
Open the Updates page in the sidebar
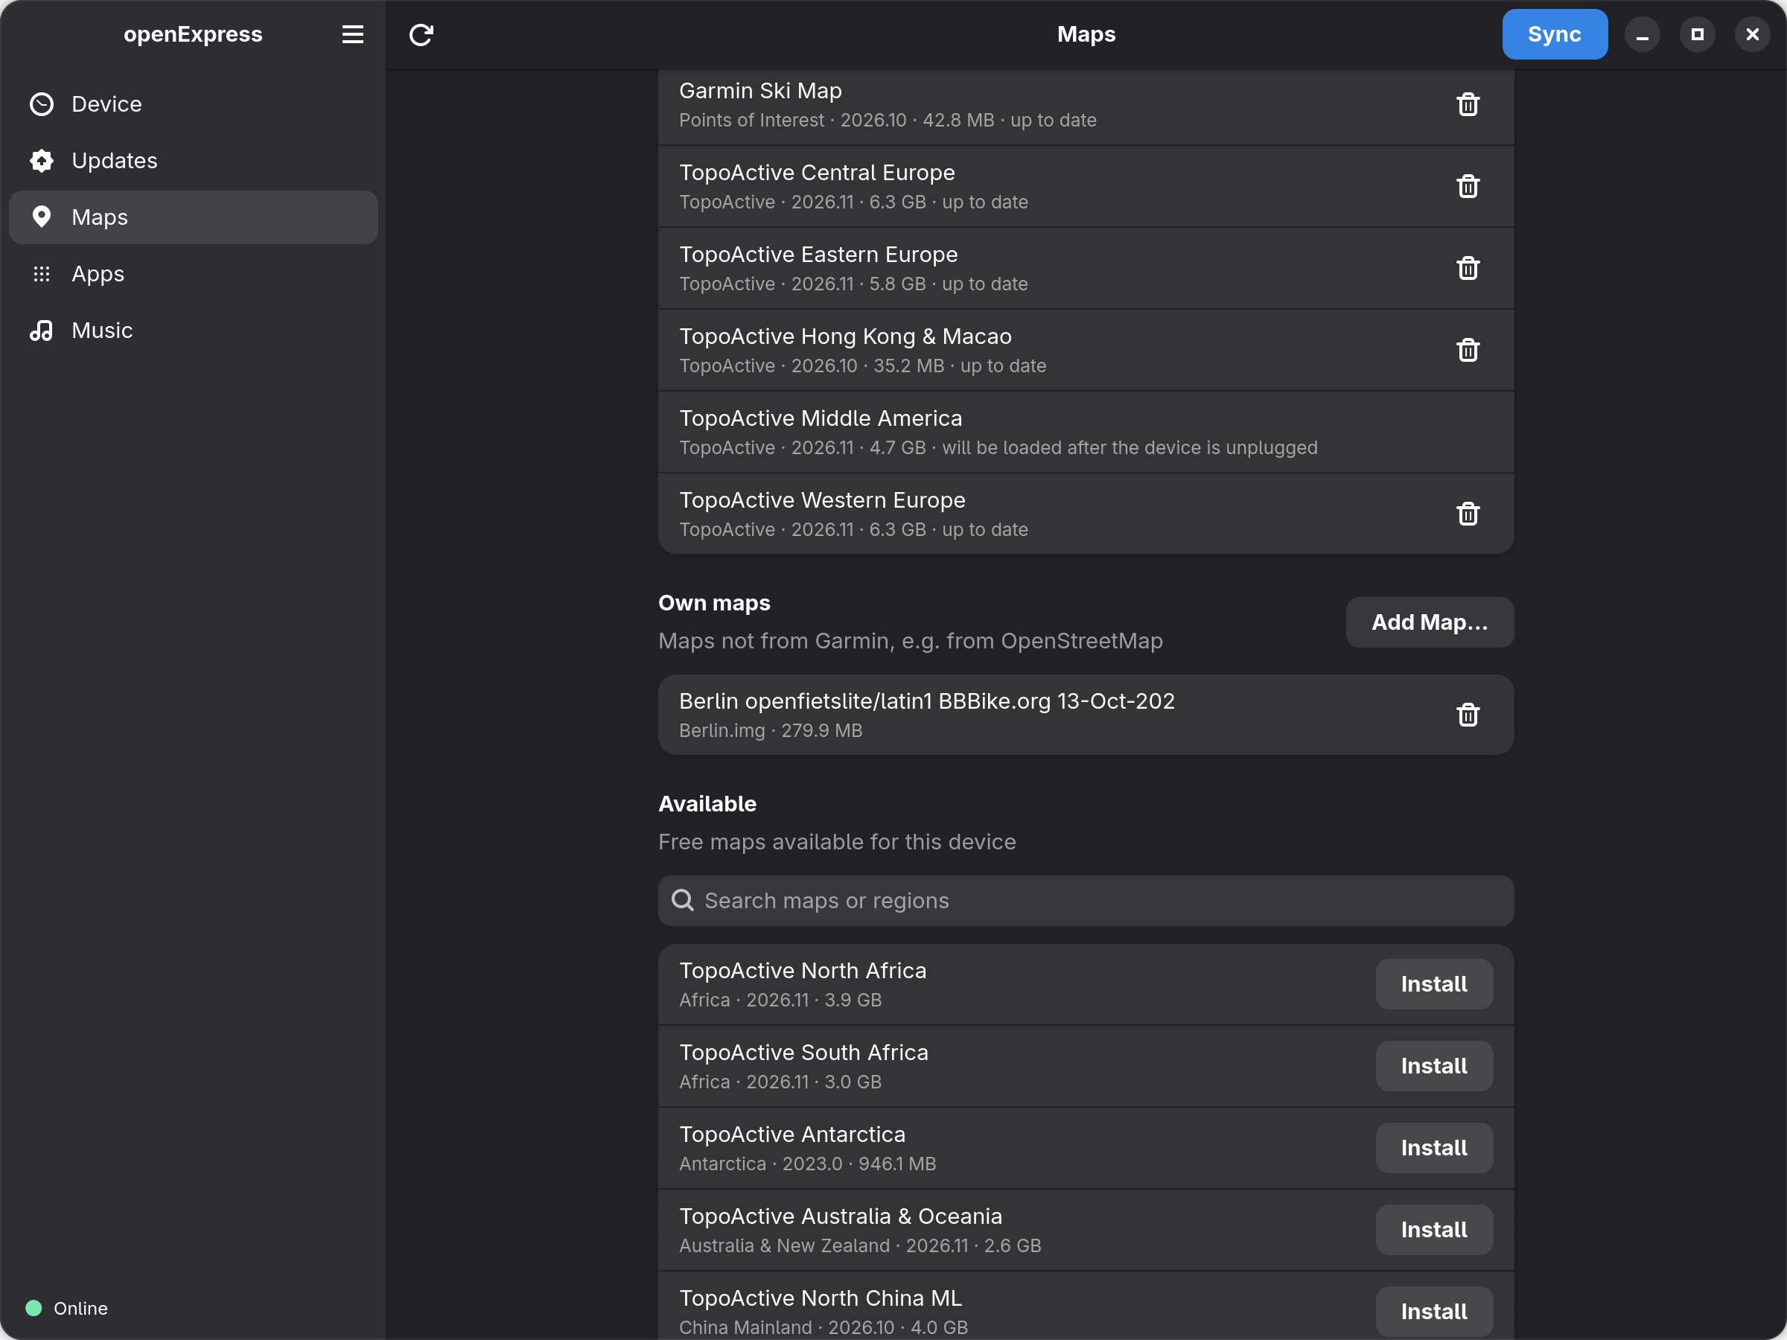click(x=193, y=161)
